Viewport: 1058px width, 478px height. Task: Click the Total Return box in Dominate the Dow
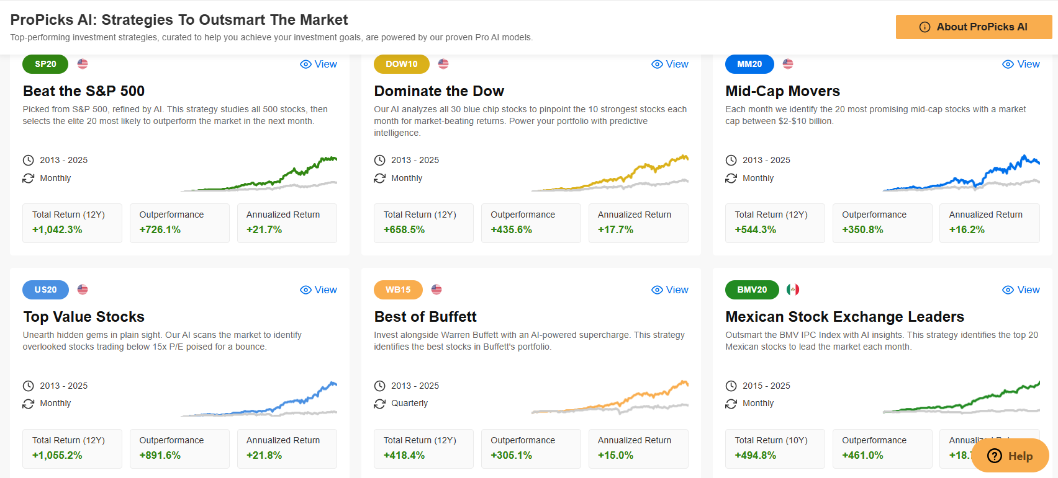point(423,223)
